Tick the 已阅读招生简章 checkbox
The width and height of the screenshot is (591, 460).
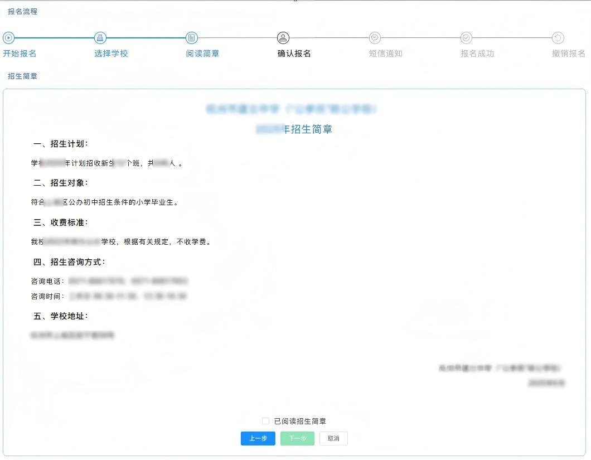pos(265,421)
